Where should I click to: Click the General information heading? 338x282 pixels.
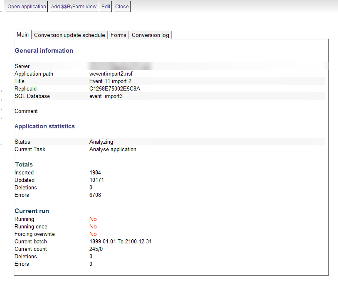tap(44, 51)
